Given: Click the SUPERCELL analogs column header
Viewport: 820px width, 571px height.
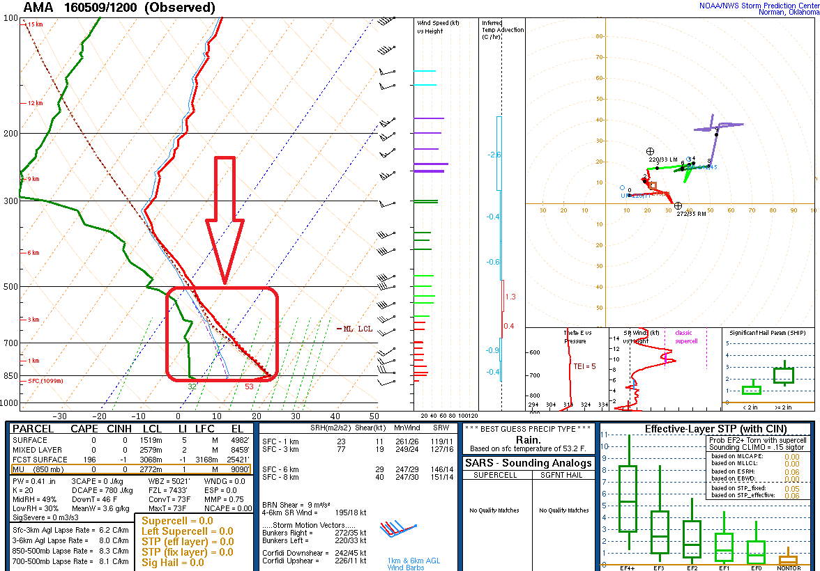Looking at the screenshot, I should coord(494,475).
